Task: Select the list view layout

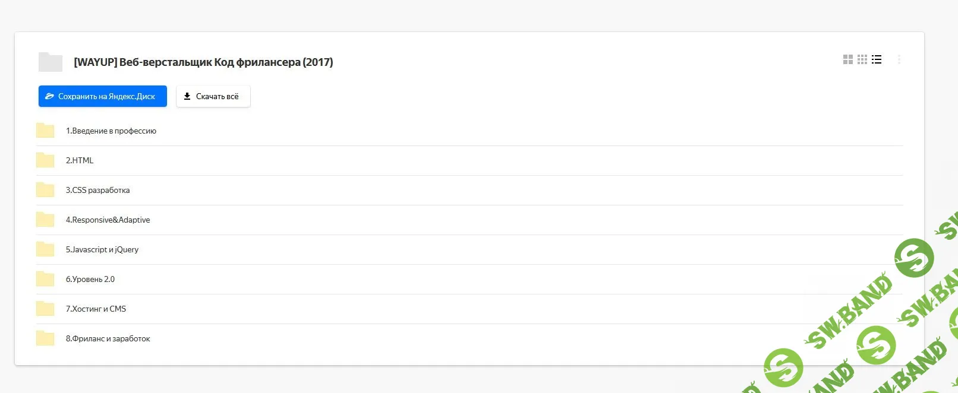Action: (877, 59)
